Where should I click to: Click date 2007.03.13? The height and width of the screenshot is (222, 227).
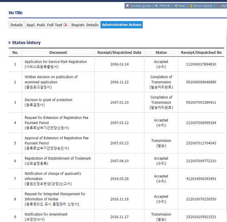tap(120, 143)
